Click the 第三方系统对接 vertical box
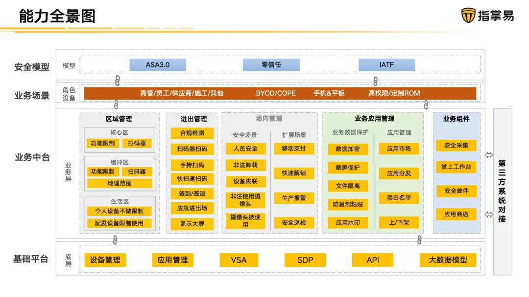 pos(502,191)
